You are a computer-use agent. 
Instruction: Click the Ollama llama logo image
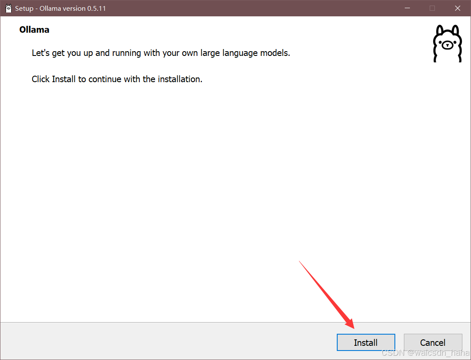coord(447,43)
